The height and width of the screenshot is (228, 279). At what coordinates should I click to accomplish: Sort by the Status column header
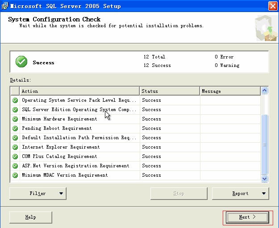(x=170, y=91)
